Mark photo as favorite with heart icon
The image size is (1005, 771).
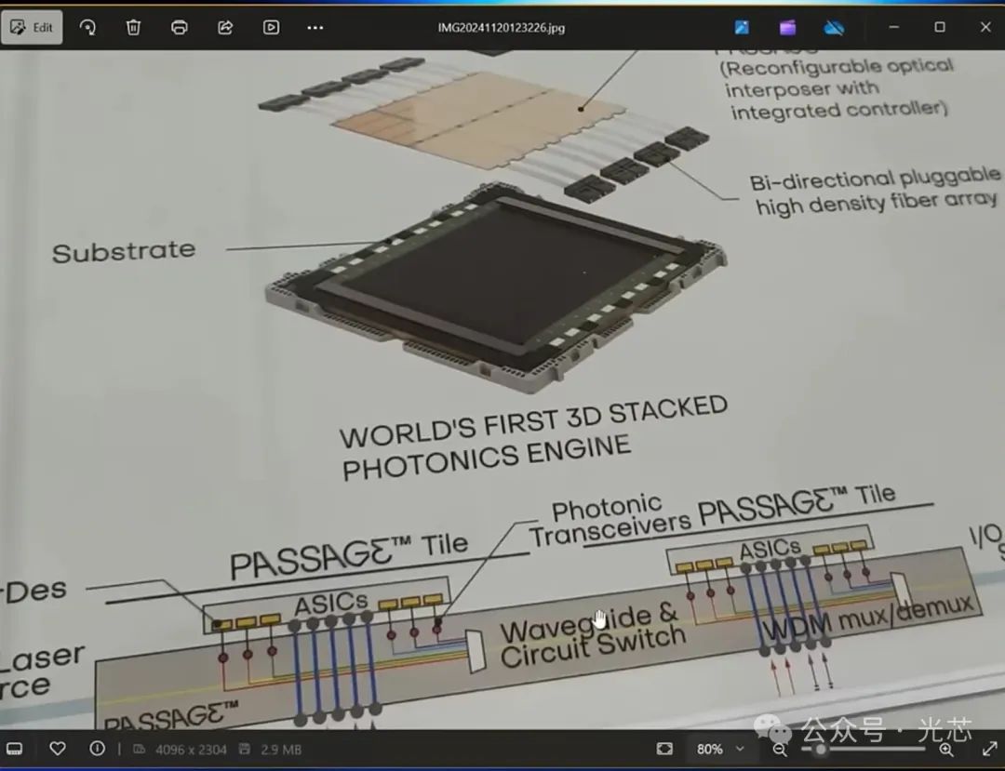pos(58,749)
